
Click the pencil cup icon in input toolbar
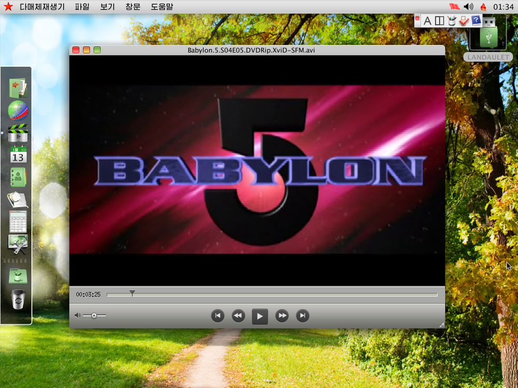click(452, 21)
